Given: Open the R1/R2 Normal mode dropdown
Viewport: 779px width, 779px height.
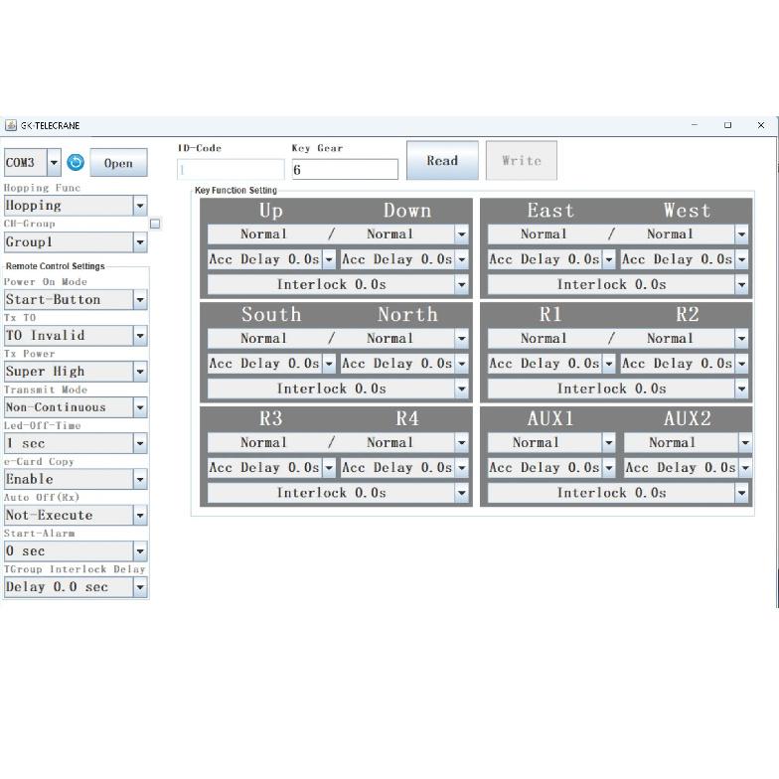Looking at the screenshot, I should 618,338.
